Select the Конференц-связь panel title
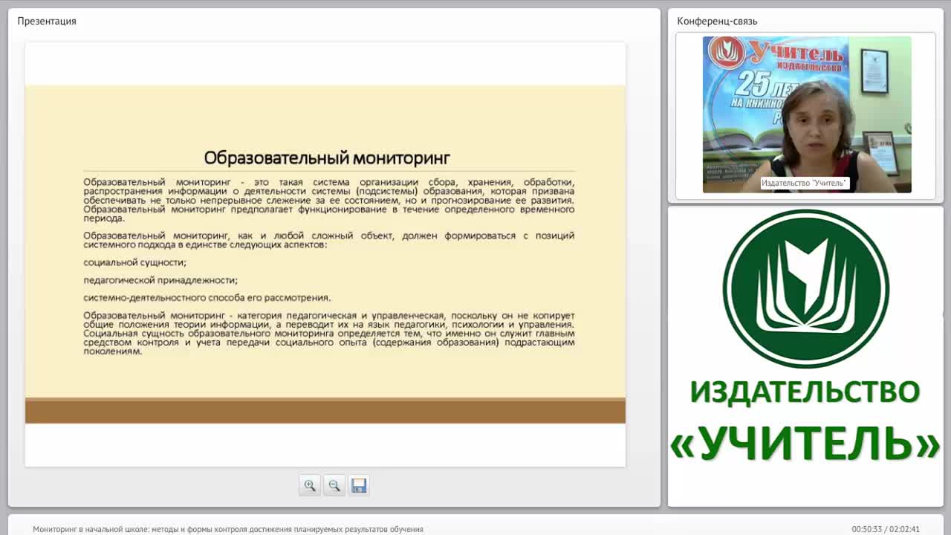Screen dimensions: 951x535 (717, 21)
